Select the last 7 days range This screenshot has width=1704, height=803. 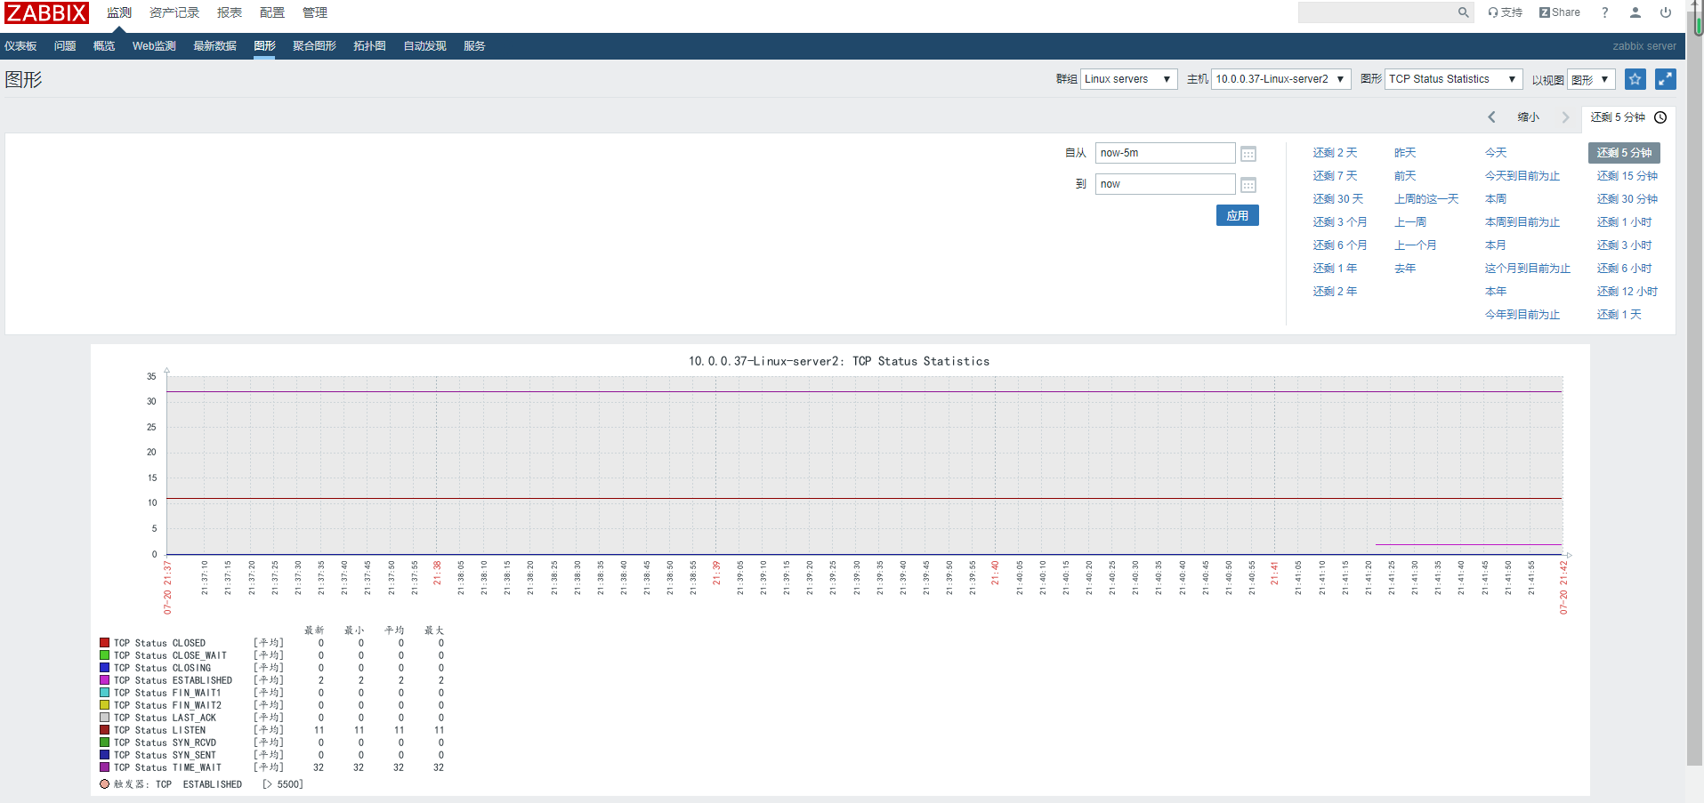[1335, 176]
